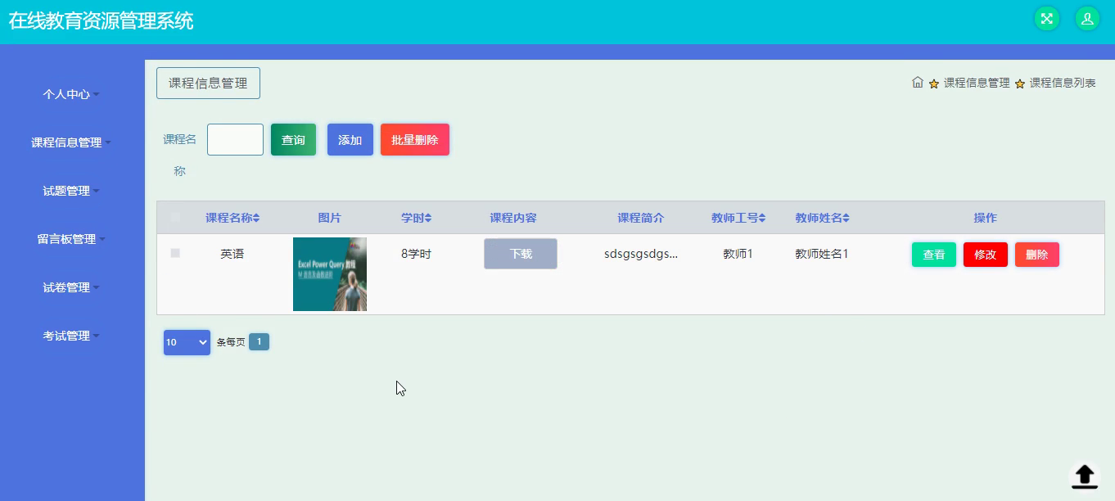The height and width of the screenshot is (501, 1115).
Task: Click the 课程信息管理 breadcrumb link
Action: [977, 83]
